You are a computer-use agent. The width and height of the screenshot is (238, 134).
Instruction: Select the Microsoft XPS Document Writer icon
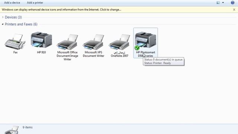[x=93, y=42]
